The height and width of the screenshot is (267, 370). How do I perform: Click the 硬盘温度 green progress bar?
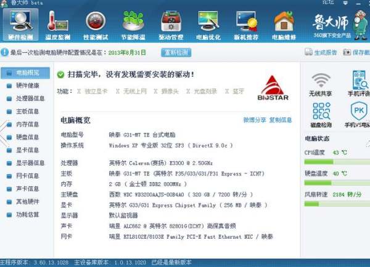[337, 183]
